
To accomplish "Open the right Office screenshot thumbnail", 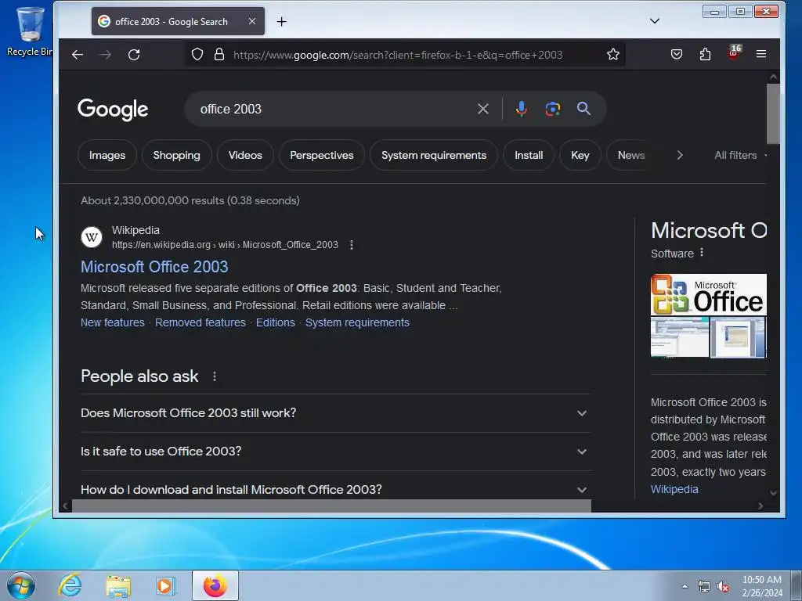I will click(x=738, y=336).
